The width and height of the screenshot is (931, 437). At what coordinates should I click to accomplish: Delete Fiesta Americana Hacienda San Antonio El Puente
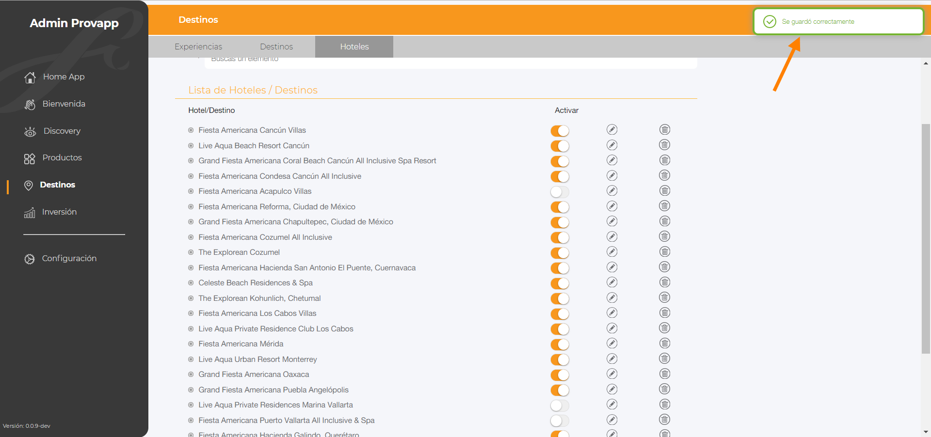665,267
